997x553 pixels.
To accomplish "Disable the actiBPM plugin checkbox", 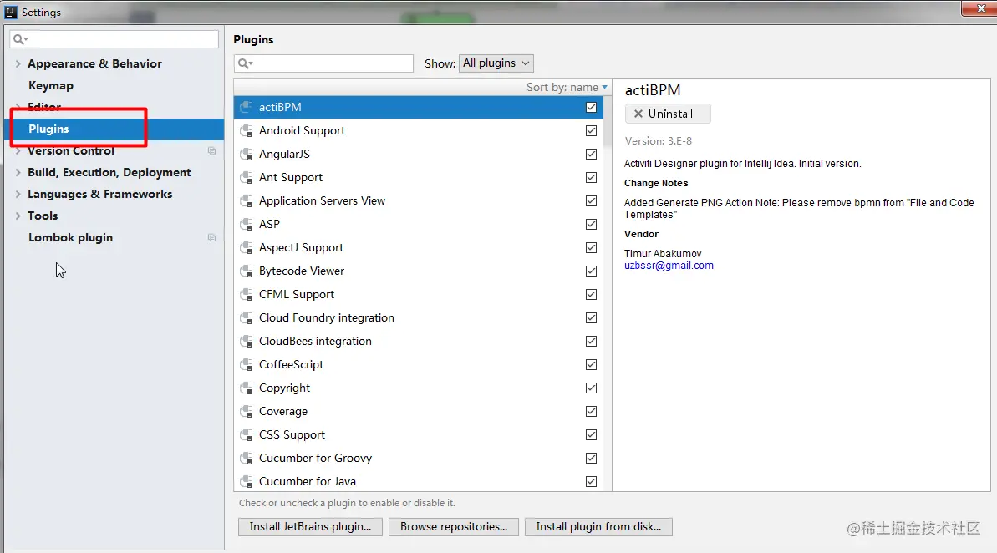I will pos(592,108).
